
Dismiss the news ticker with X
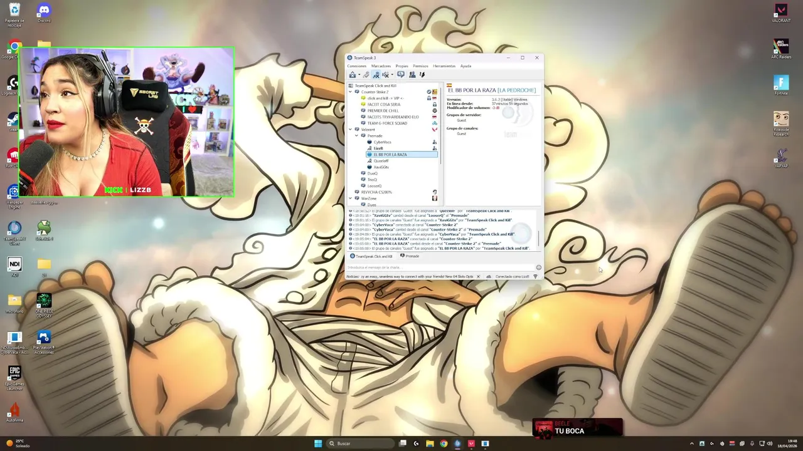click(x=478, y=276)
